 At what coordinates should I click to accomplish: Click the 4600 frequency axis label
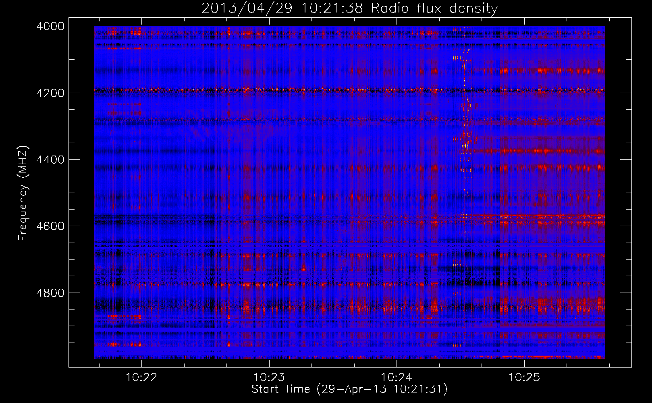pos(50,226)
